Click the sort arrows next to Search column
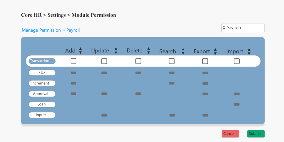This screenshot has width=284, height=142. [x=183, y=51]
